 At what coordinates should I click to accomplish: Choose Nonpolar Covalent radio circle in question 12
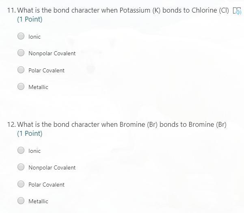pyautogui.click(x=21, y=167)
